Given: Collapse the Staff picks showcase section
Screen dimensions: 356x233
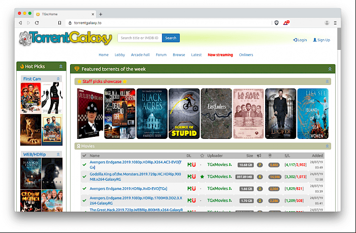Looking at the screenshot, I should click(x=327, y=81).
